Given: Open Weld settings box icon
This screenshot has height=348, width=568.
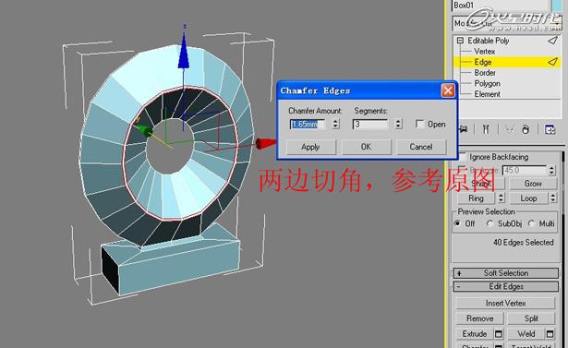Looking at the screenshot, I should click(x=550, y=333).
